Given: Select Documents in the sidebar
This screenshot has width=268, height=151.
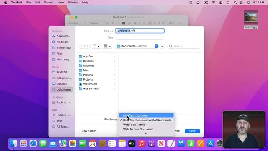Looking at the screenshot, I should [62, 89].
